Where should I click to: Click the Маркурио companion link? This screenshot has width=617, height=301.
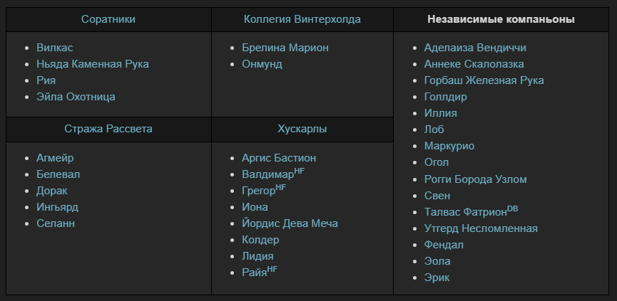[x=449, y=146]
